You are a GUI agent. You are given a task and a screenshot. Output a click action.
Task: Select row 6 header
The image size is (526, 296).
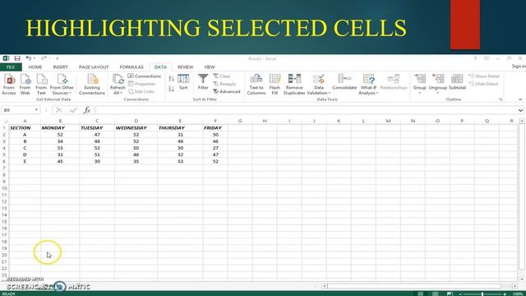point(4,161)
